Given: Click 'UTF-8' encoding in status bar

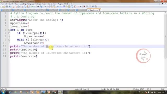Looking at the screenshot, I should [148, 89].
